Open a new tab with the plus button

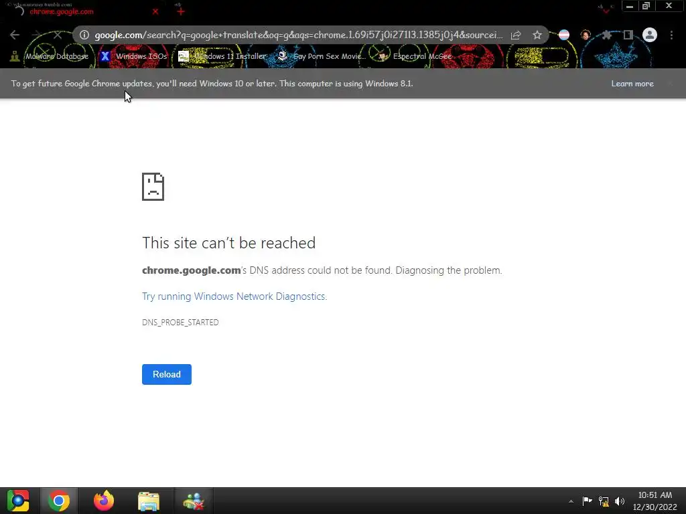click(181, 11)
